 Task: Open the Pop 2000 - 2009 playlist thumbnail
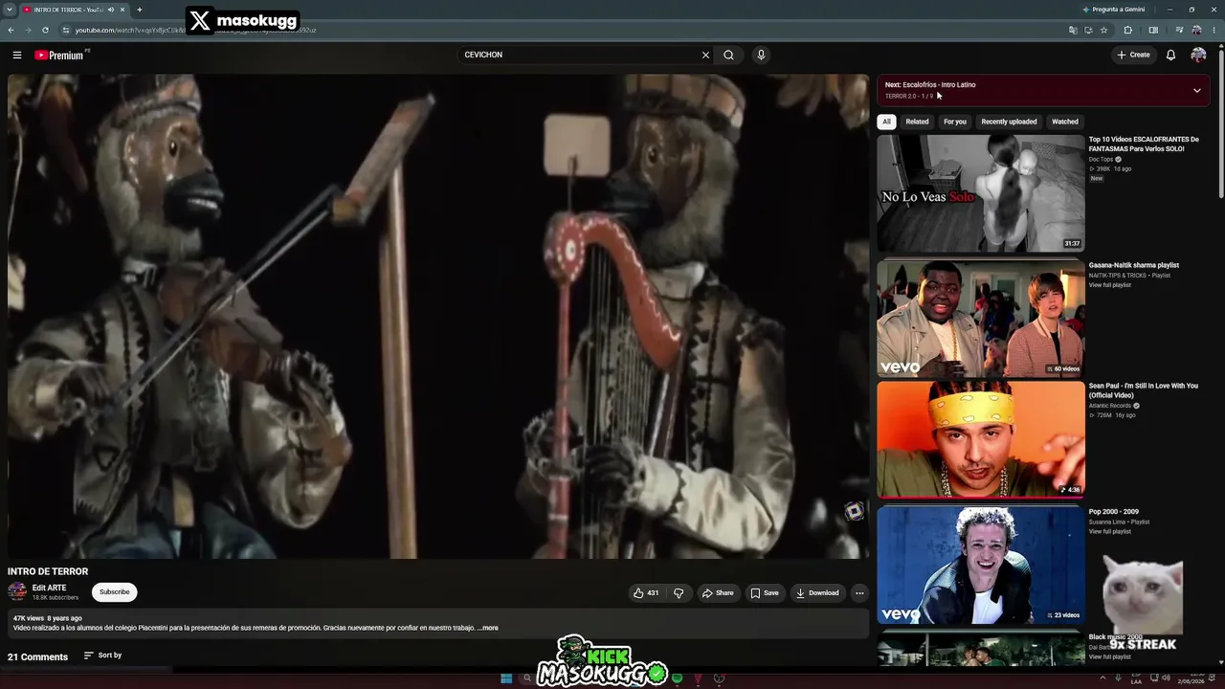click(981, 565)
